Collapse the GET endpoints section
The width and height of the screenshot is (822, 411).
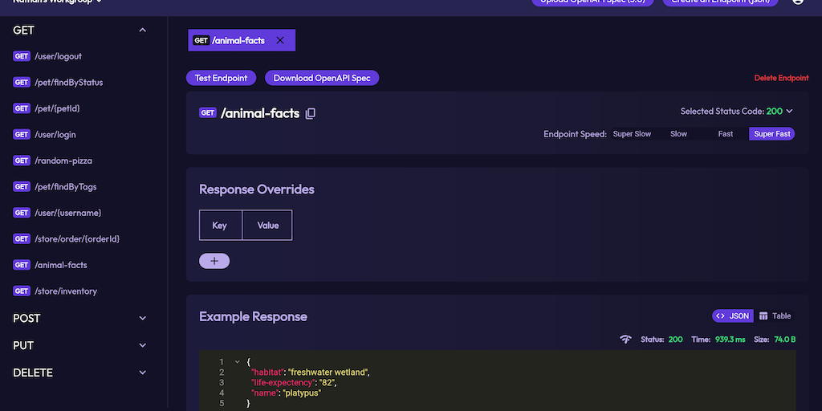tap(143, 31)
